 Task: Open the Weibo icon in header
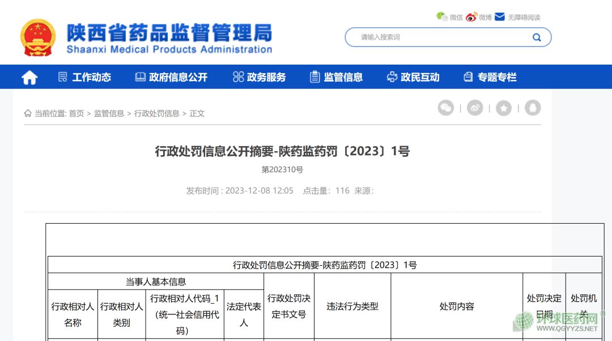(x=471, y=17)
